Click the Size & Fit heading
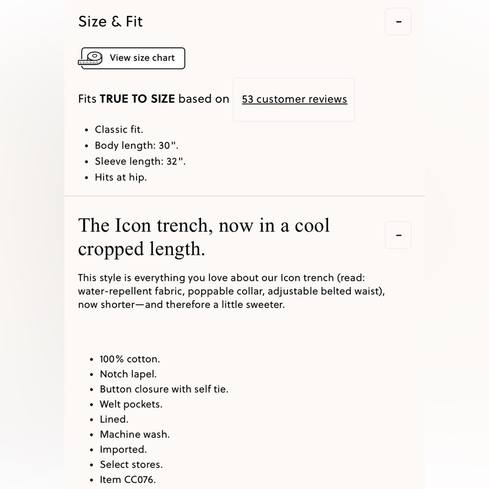 (x=111, y=22)
